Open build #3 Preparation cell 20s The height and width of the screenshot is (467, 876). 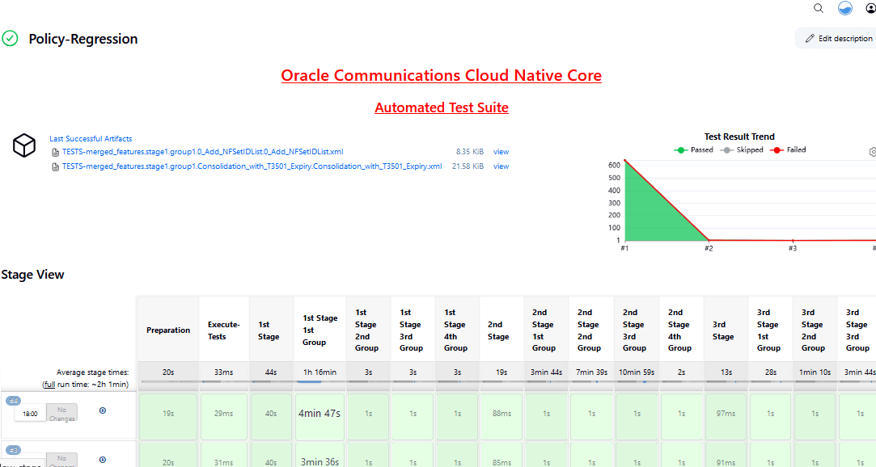tap(168, 455)
